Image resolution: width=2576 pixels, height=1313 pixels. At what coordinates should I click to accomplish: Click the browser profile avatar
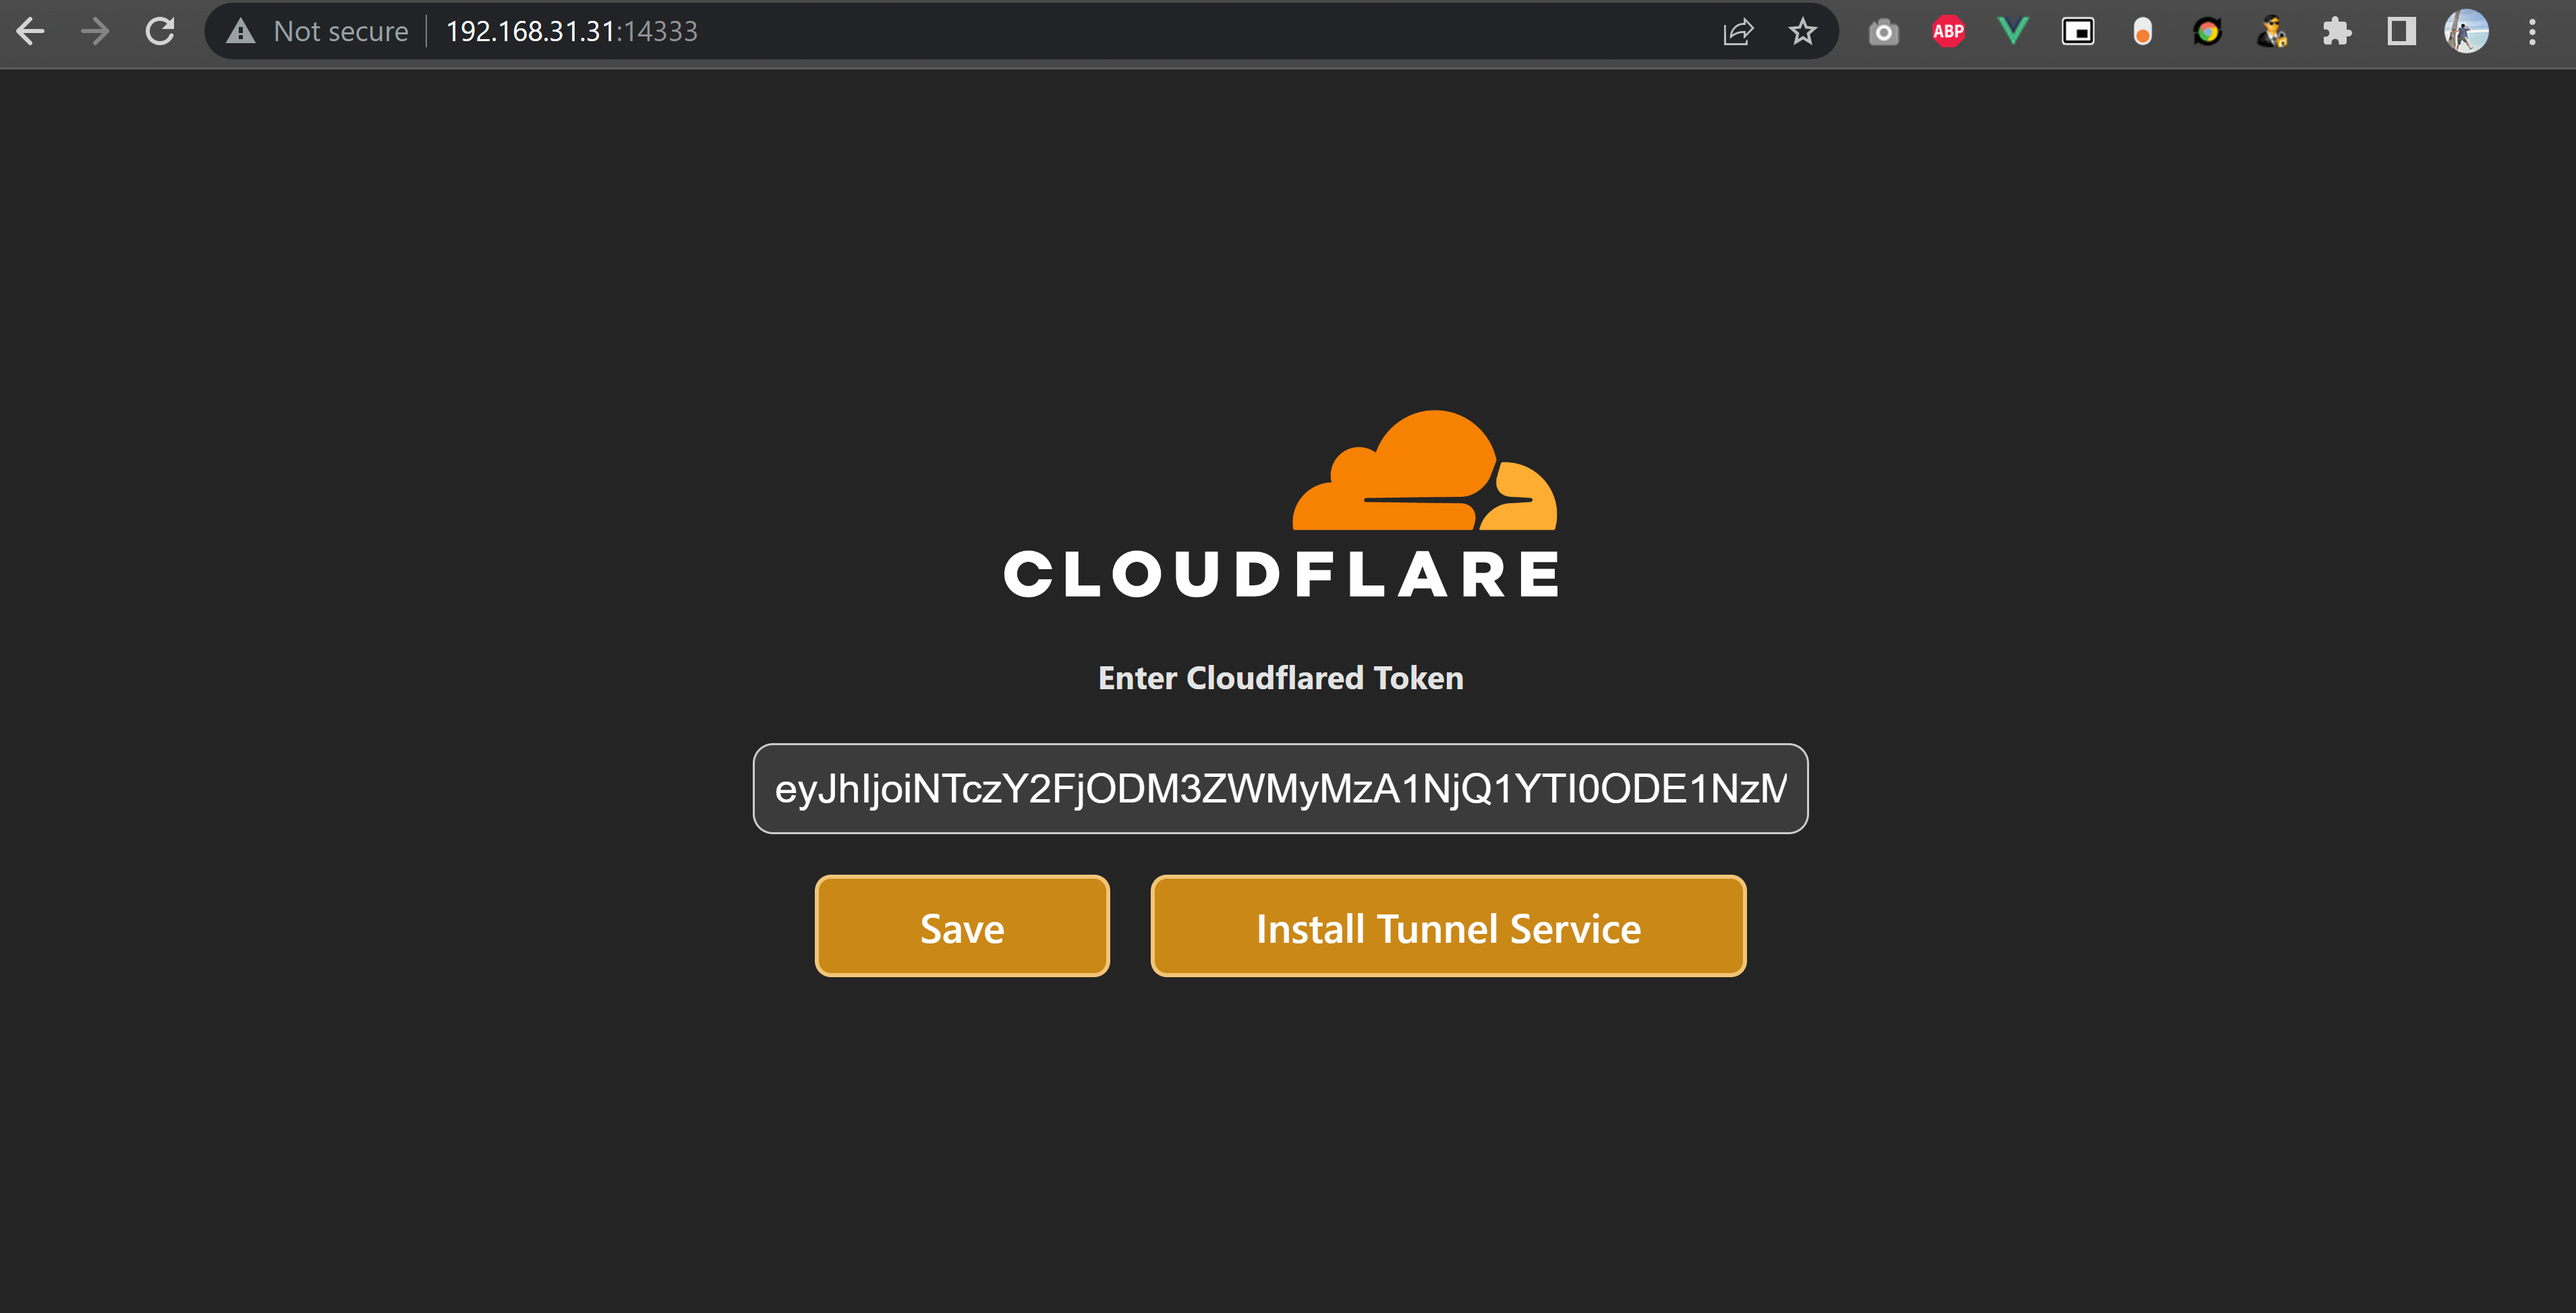(x=2467, y=31)
